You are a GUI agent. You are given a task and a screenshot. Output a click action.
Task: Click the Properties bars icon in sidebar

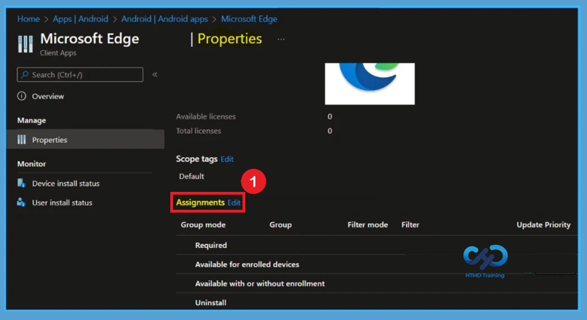tap(22, 139)
